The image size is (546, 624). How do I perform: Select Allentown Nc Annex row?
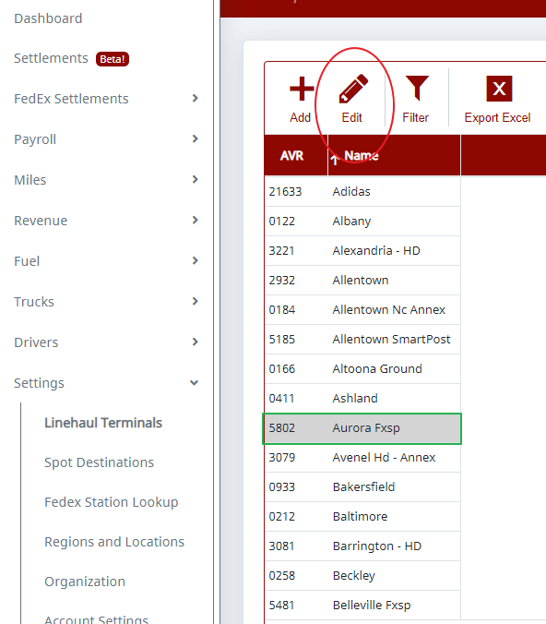362,309
